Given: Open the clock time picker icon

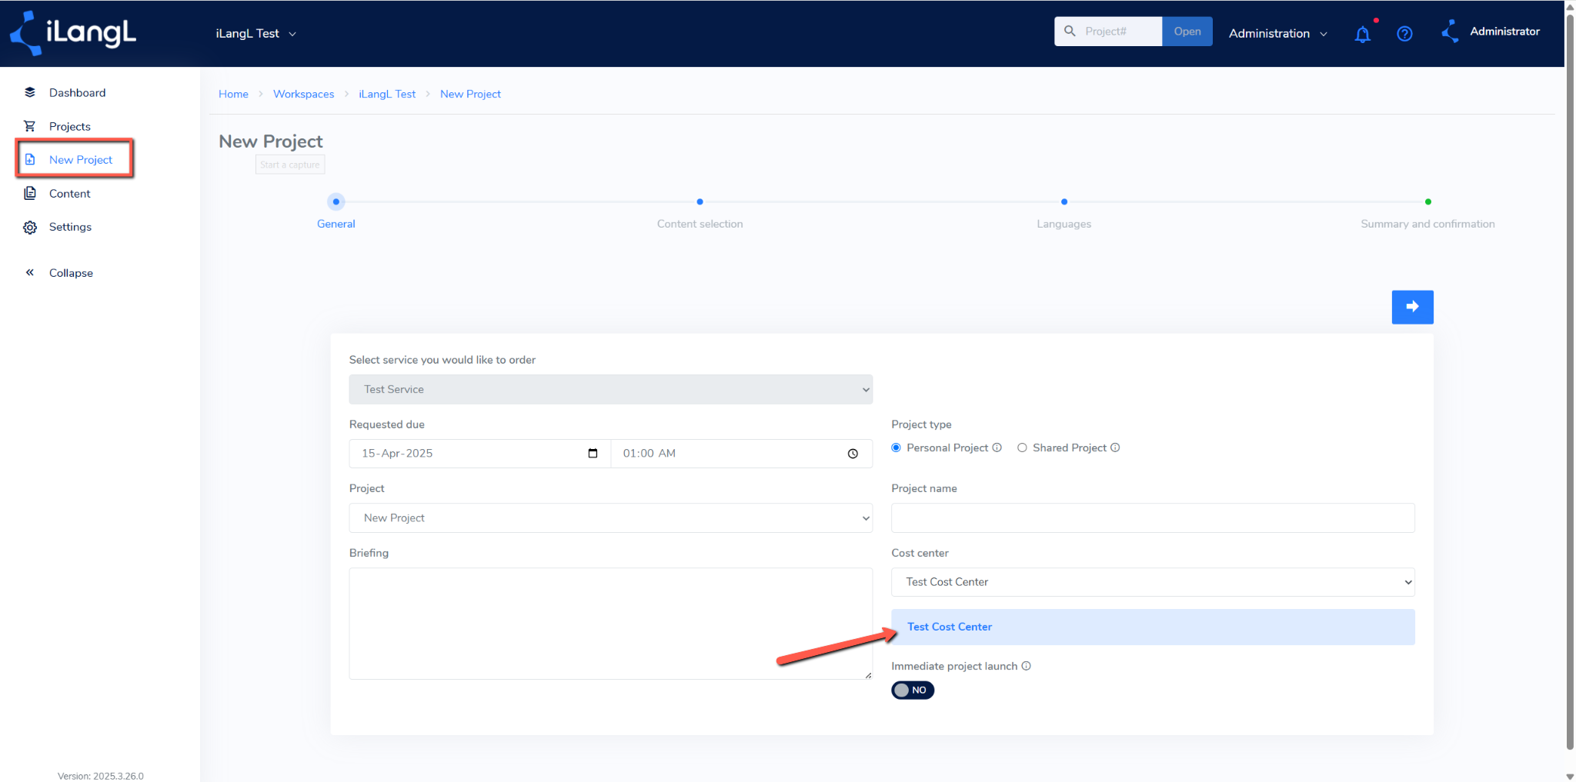Looking at the screenshot, I should coord(853,454).
